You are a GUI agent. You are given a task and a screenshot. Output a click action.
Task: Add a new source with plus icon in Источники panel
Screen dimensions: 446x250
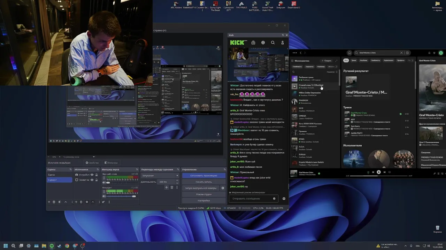point(76,202)
